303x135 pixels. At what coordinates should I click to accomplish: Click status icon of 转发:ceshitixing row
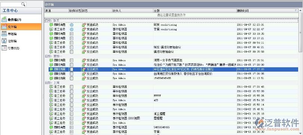click(71, 25)
